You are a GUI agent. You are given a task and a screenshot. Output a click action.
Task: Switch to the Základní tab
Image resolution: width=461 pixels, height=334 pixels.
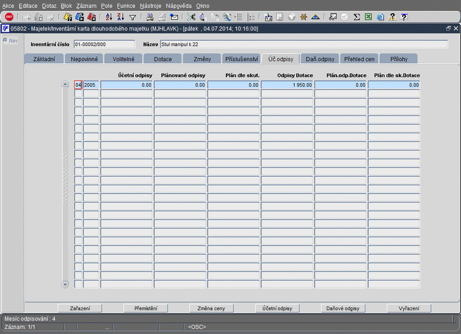pos(44,59)
